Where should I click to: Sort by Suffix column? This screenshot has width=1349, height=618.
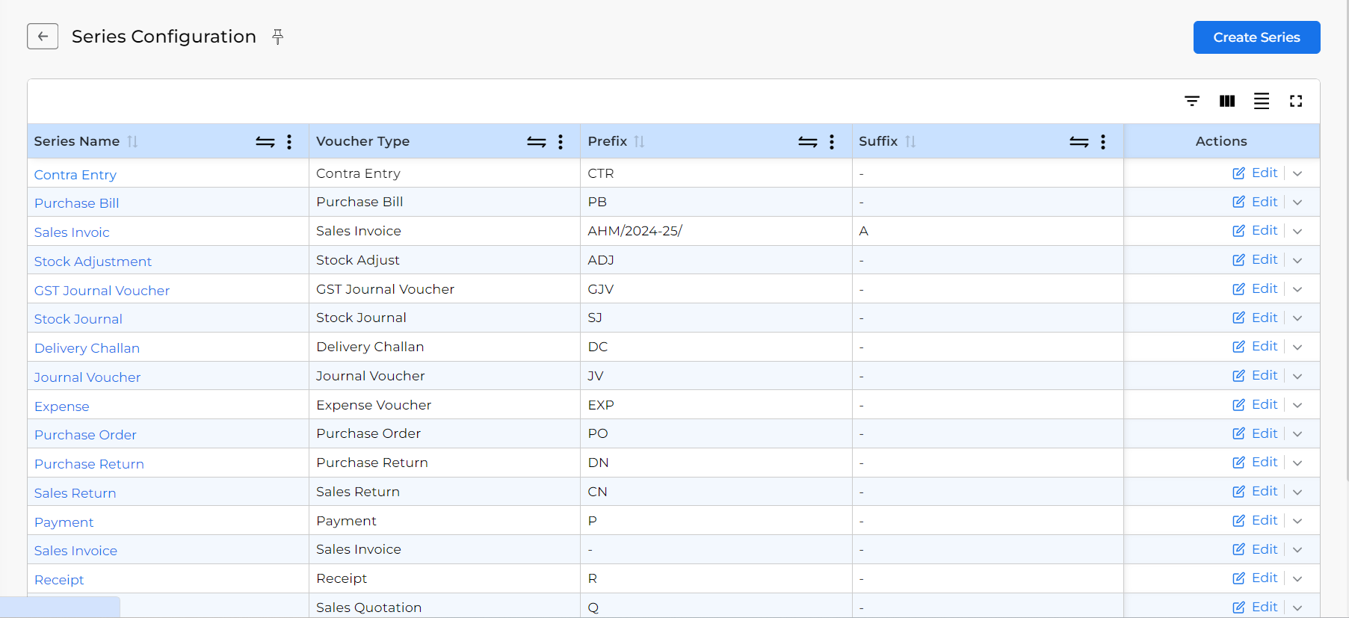click(x=910, y=141)
